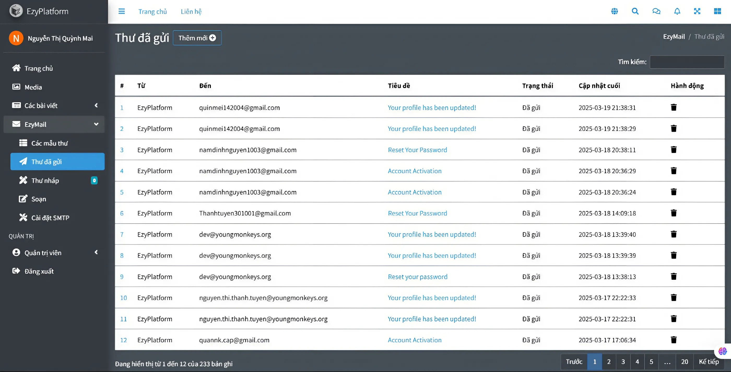Delete row 3 Reset Your Password email
The height and width of the screenshot is (372, 731).
pos(674,149)
